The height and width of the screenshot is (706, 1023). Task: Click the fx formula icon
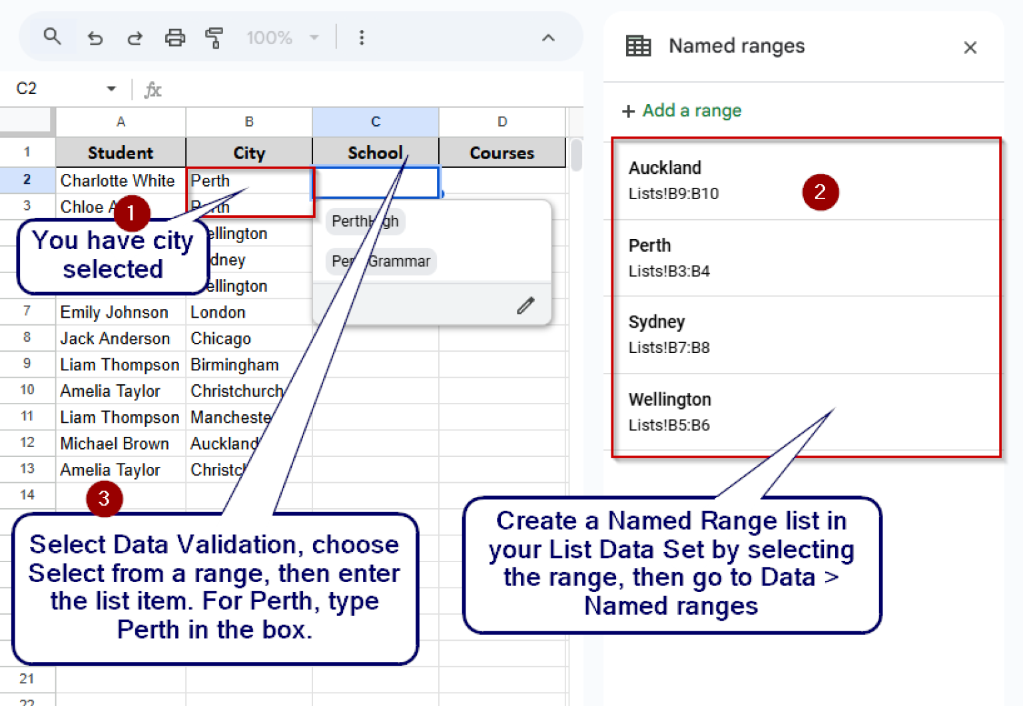point(153,89)
